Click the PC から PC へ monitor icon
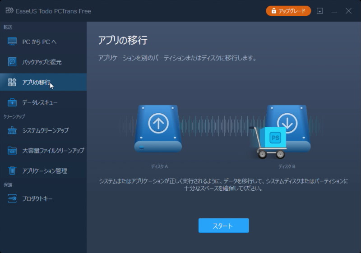Viewport: 361px width, 253px height. pyautogui.click(x=12, y=41)
